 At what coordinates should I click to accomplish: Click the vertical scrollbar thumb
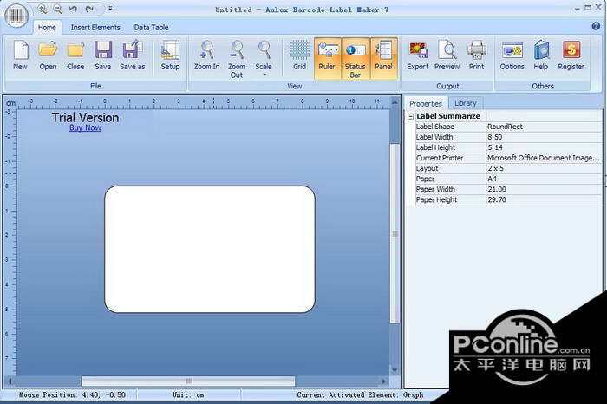click(395, 233)
